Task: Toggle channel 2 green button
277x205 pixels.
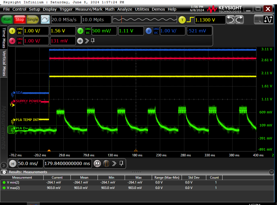Action: (80, 31)
